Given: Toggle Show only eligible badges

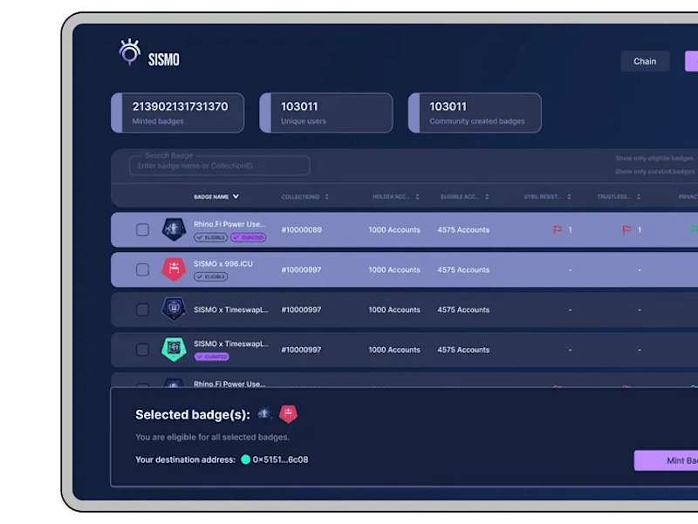Looking at the screenshot, I should (654, 159).
